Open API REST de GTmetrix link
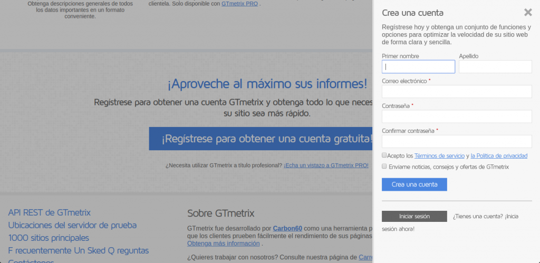Viewport: 540px width, 263px height. point(49,212)
